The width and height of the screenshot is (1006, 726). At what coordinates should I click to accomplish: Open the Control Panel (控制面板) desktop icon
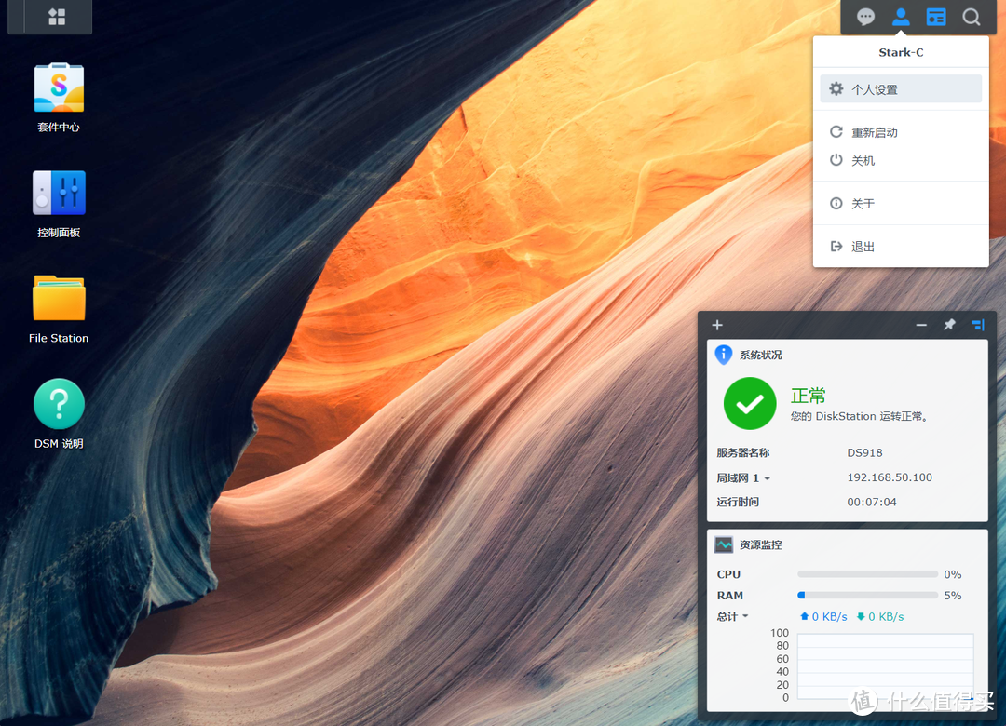tap(59, 194)
